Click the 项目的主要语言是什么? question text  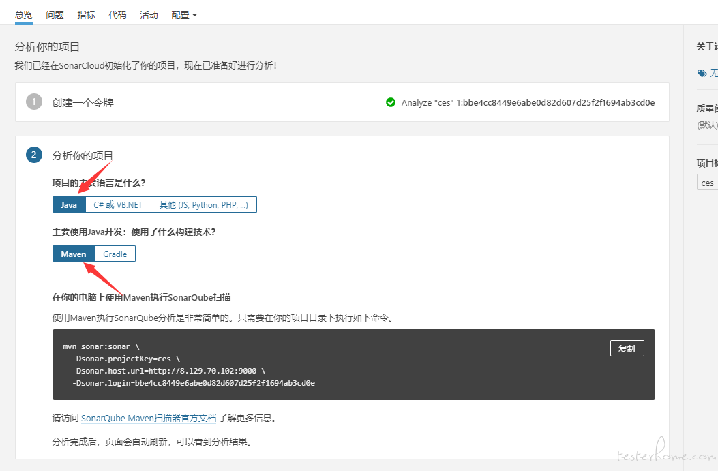pyautogui.click(x=99, y=183)
